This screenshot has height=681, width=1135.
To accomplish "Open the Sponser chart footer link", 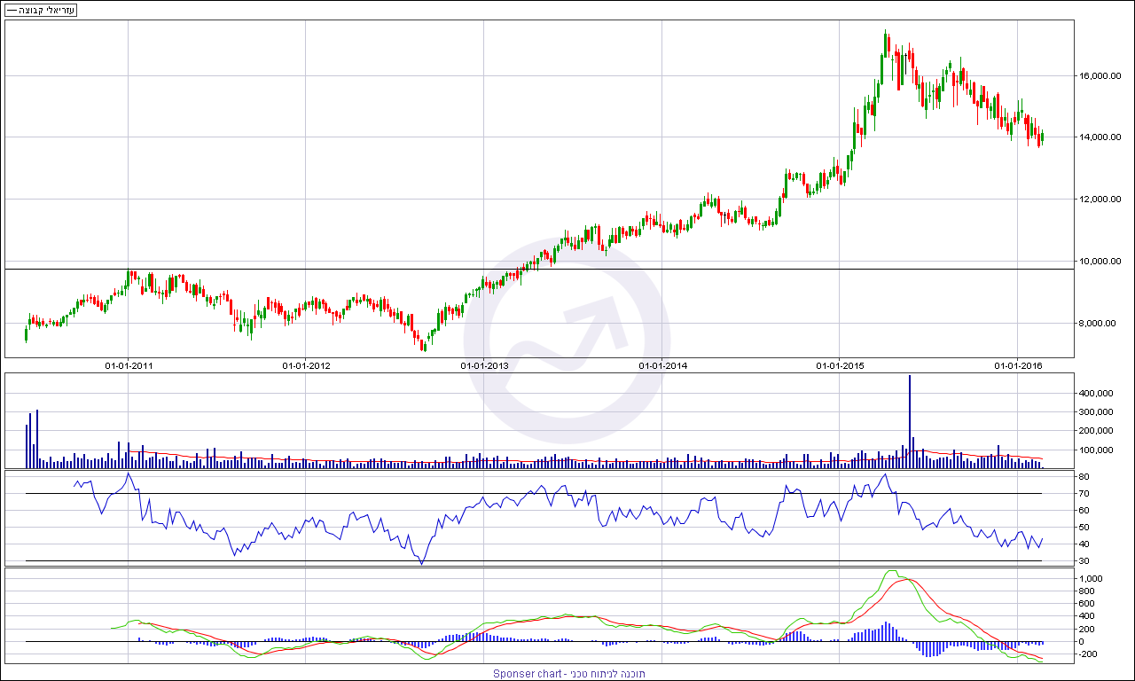I will point(568,674).
